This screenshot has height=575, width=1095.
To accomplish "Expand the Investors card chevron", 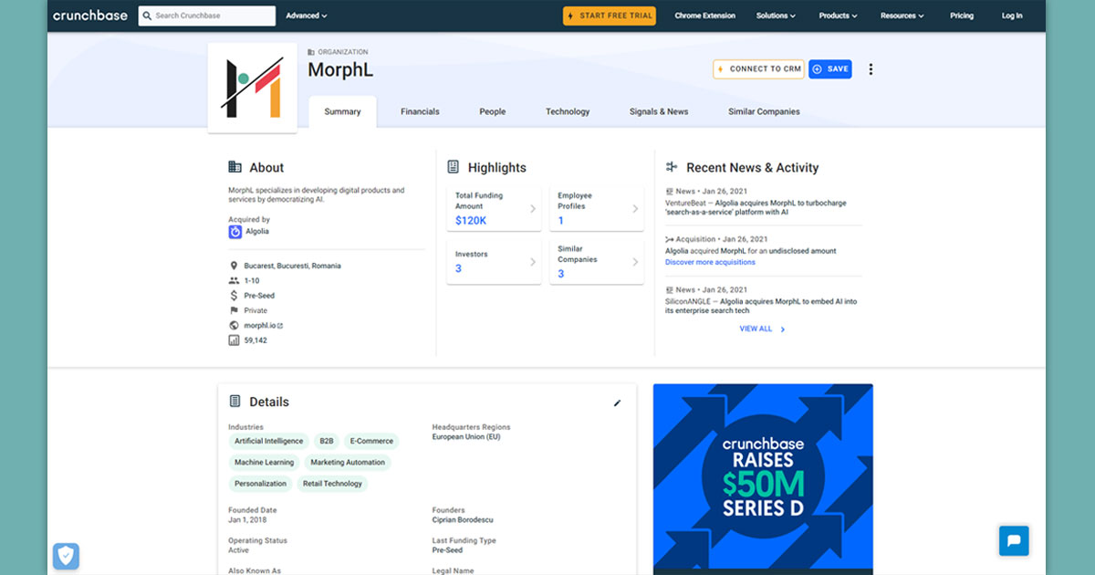I will click(533, 262).
